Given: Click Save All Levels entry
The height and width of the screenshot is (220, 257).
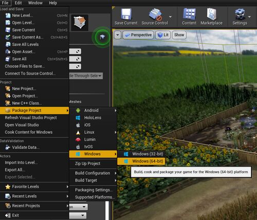Looking at the screenshot, I should tap(34, 44).
